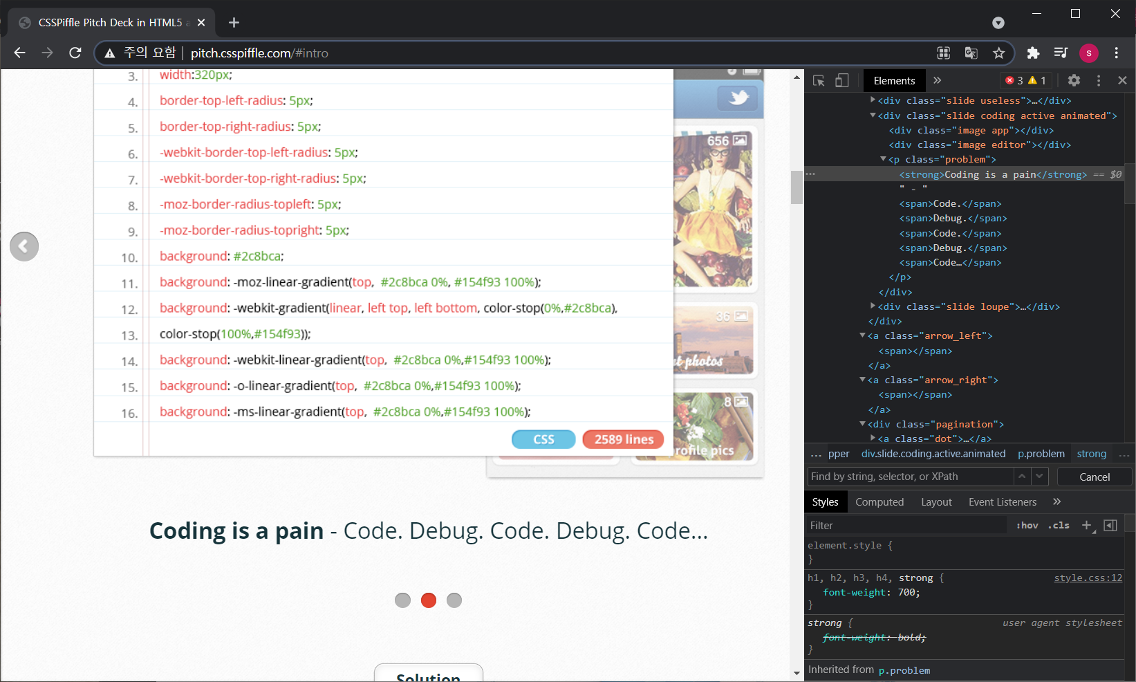Image resolution: width=1136 pixels, height=682 pixels.
Task: Click the Cancel button in the search bar
Action: click(1094, 477)
